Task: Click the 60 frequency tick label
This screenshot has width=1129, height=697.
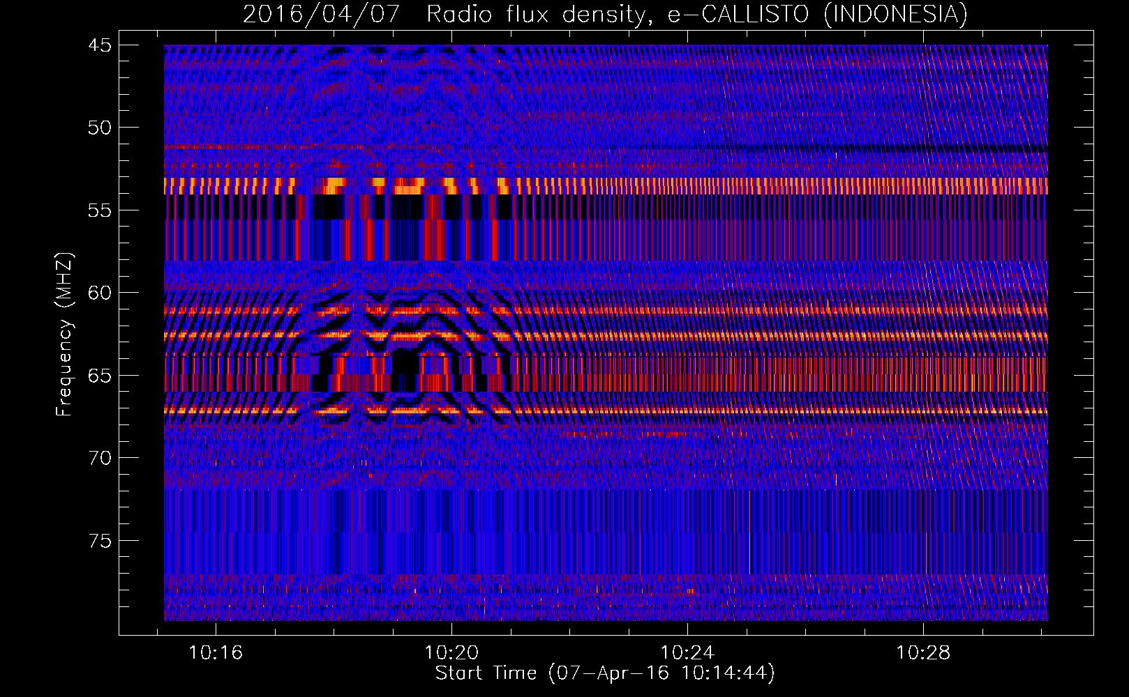Action: 100,293
